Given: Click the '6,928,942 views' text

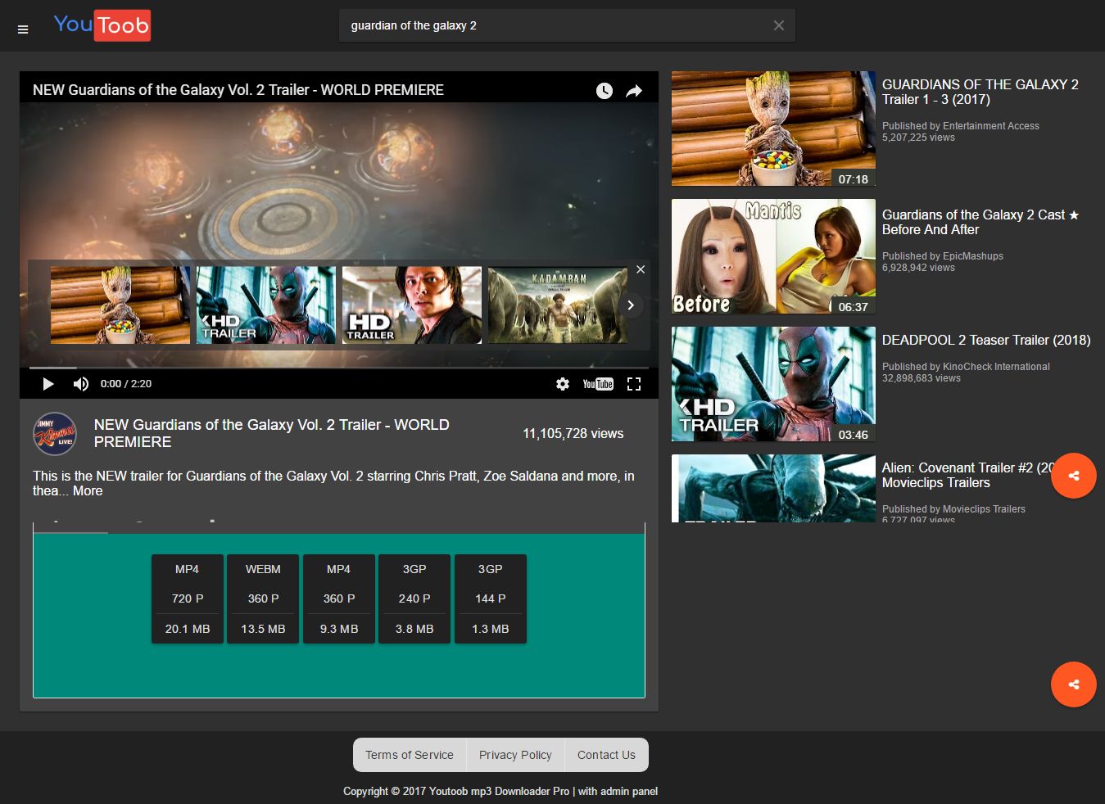Looking at the screenshot, I should tap(918, 268).
